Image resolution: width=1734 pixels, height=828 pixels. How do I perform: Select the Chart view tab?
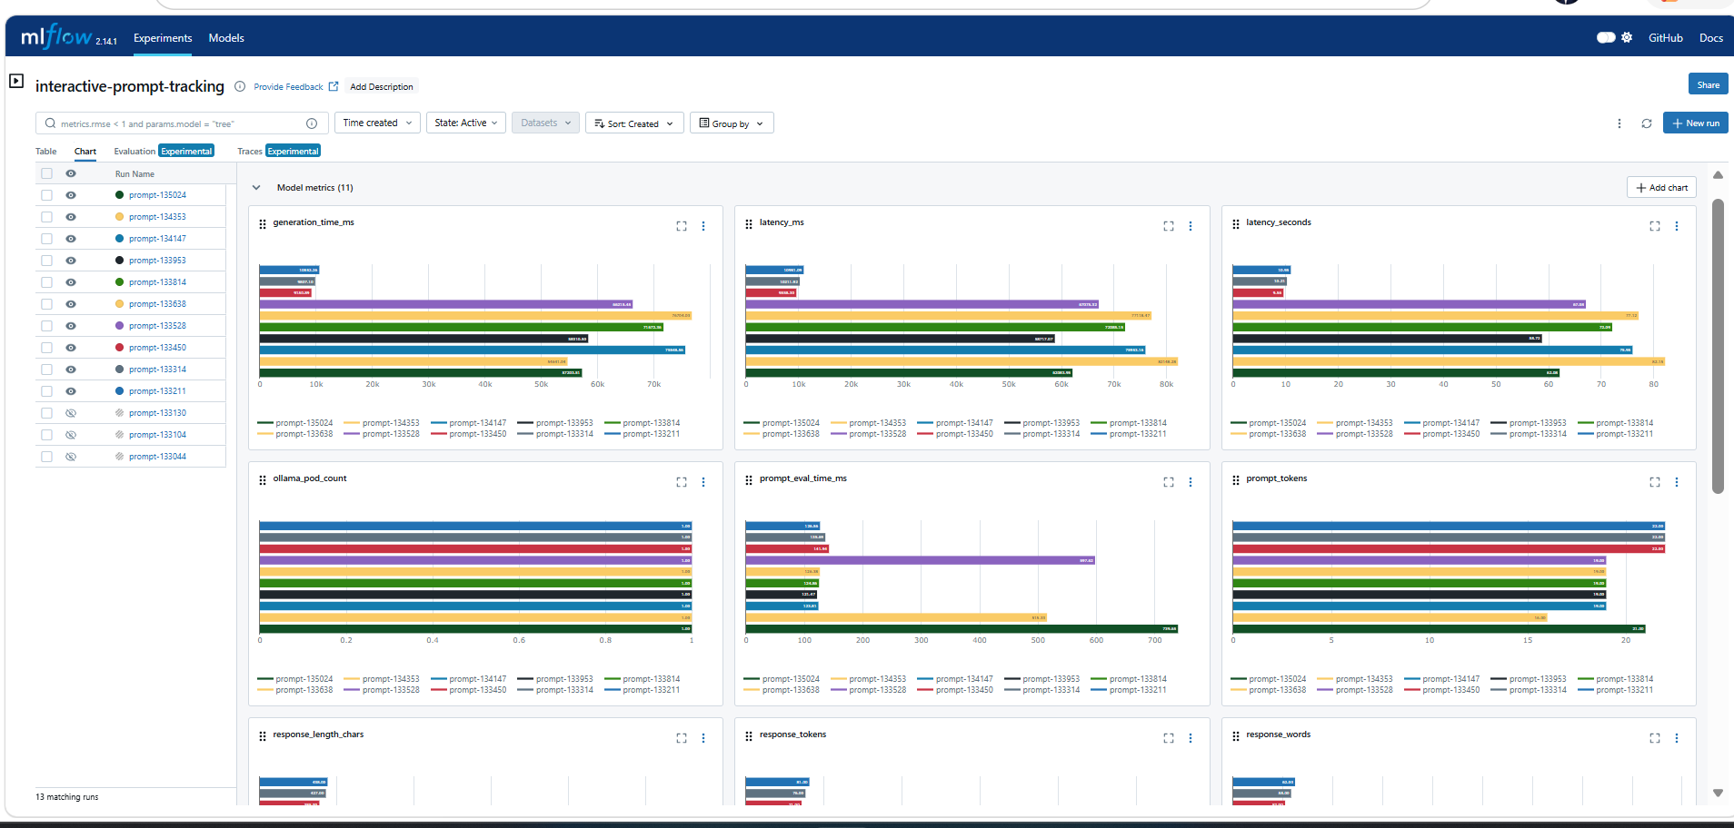(85, 152)
